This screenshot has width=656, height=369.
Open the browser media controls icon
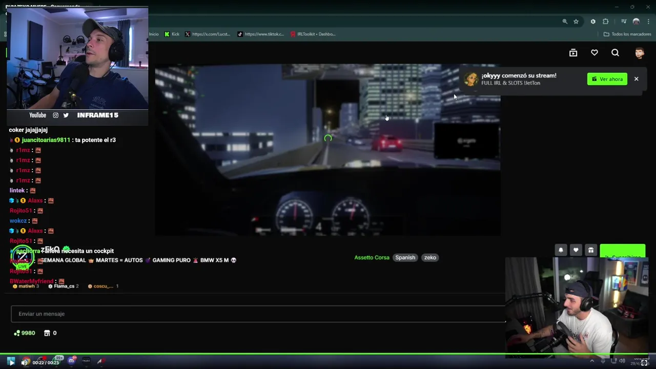pyautogui.click(x=624, y=22)
